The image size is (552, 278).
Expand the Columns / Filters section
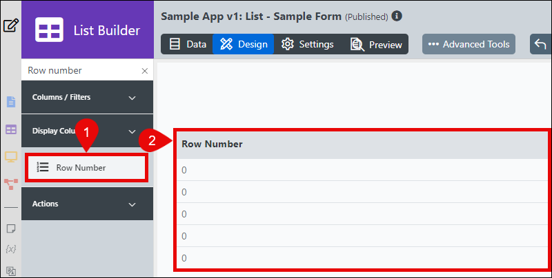pyautogui.click(x=88, y=97)
